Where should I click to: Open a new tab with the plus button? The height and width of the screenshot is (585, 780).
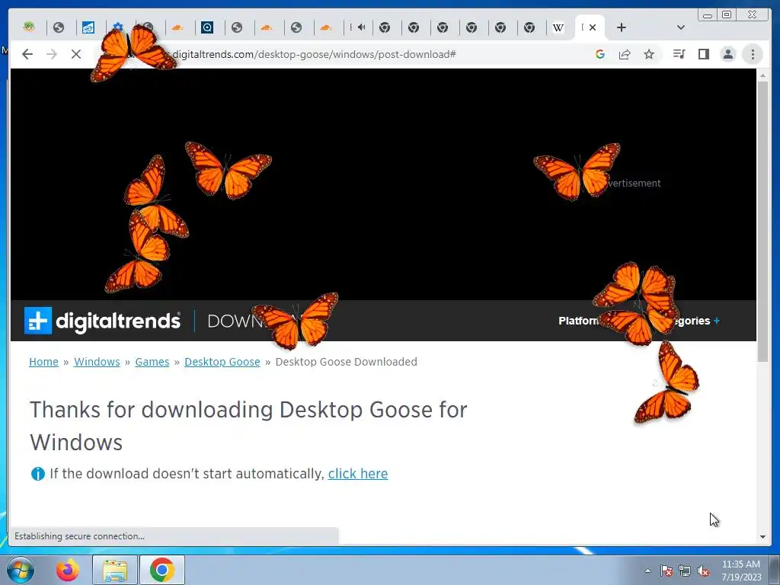click(622, 28)
